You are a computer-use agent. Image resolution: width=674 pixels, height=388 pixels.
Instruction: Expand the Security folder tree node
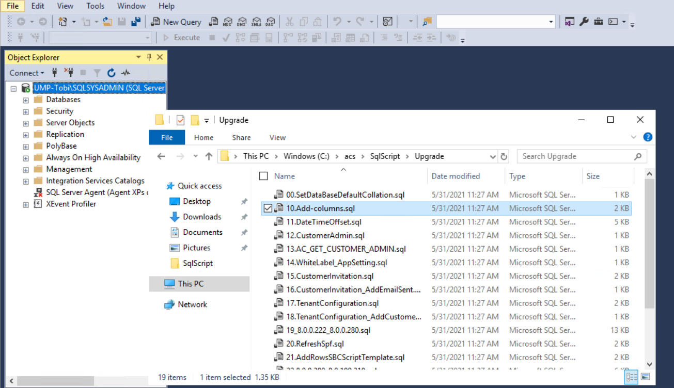coord(26,111)
